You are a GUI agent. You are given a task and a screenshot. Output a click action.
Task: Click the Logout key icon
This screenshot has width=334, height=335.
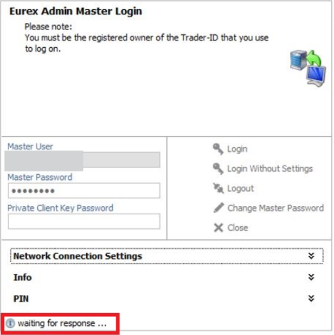[218, 188]
